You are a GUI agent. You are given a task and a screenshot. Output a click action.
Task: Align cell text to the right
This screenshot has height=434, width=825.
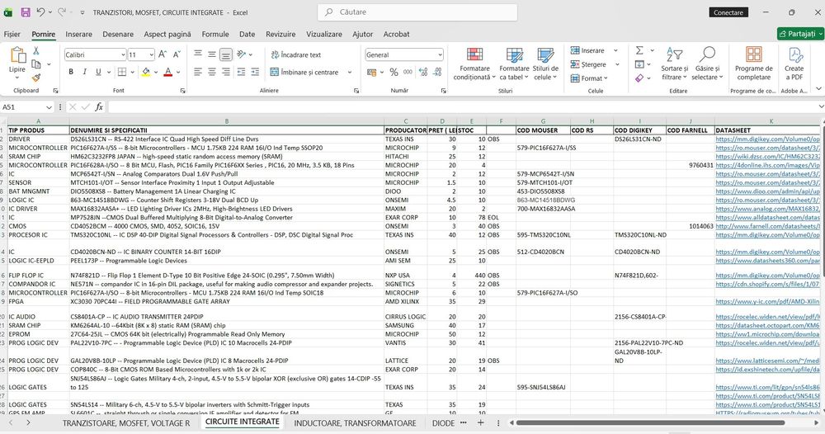click(226, 72)
